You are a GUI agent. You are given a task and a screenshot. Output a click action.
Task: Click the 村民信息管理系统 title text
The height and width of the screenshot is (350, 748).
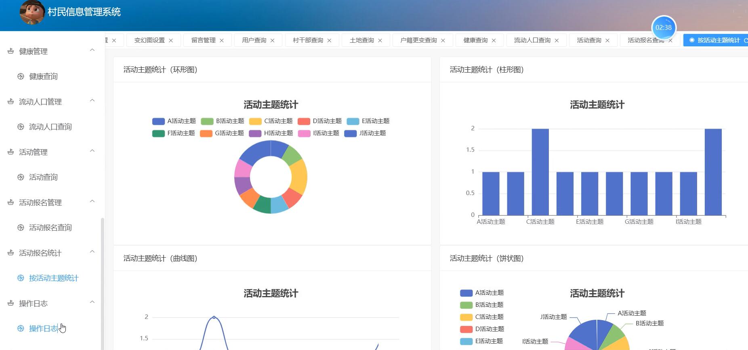coord(84,12)
